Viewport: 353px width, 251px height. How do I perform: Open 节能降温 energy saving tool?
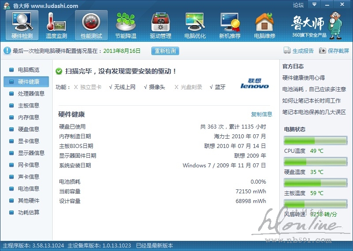(126, 25)
